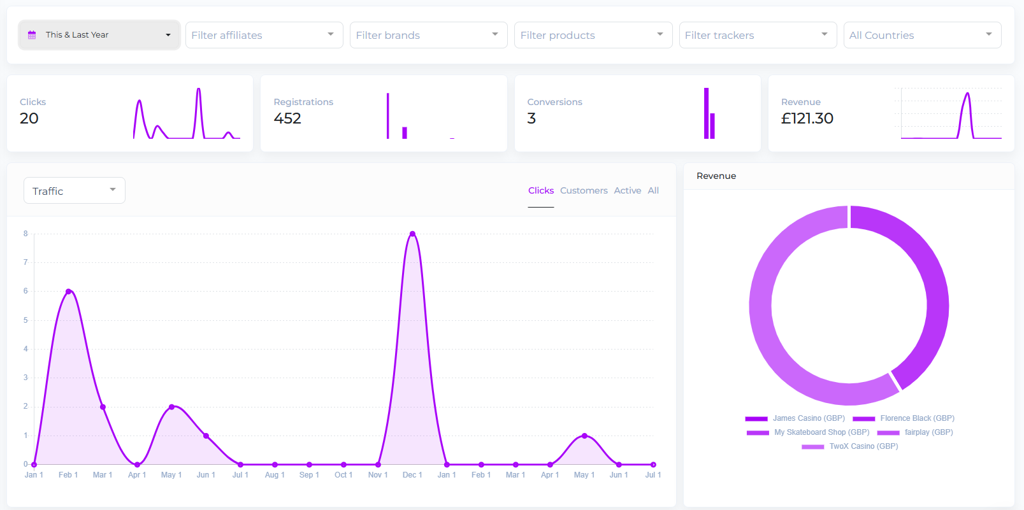Click the Nov 1 data point at zero
Image resolution: width=1024 pixels, height=510 pixels.
click(378, 464)
